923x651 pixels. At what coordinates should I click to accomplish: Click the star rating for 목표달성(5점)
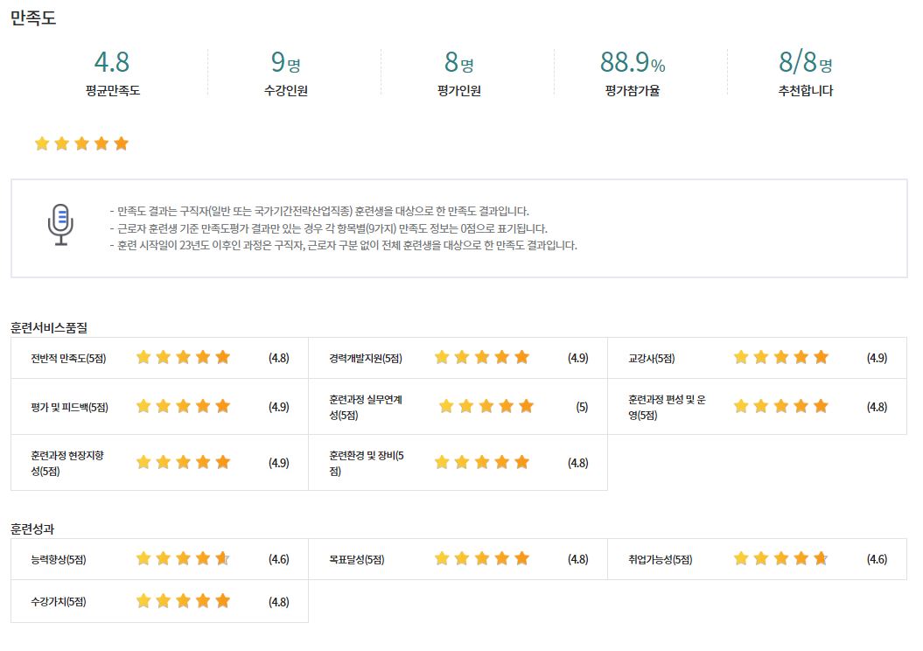[x=482, y=558]
